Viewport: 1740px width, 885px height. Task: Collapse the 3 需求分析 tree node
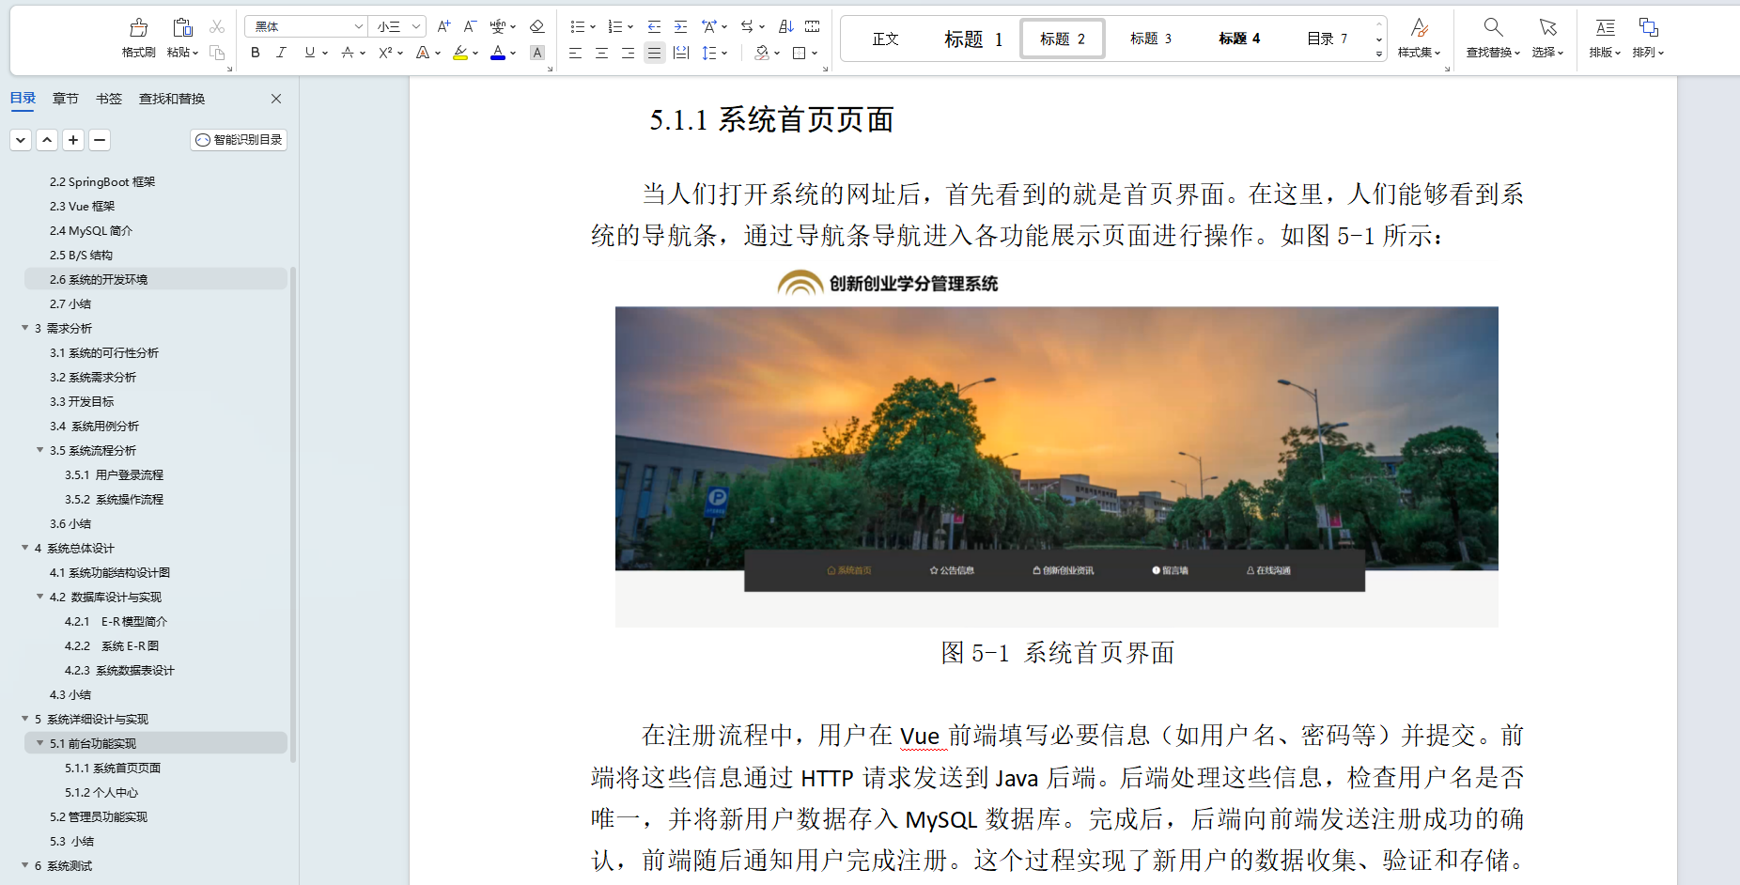(x=25, y=328)
